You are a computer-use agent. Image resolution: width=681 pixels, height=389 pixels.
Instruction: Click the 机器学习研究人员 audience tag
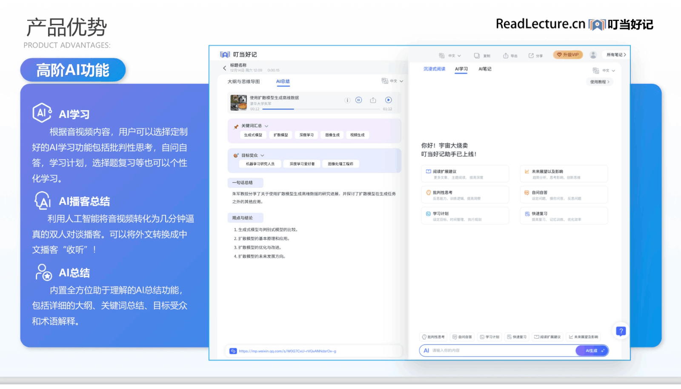(x=260, y=164)
